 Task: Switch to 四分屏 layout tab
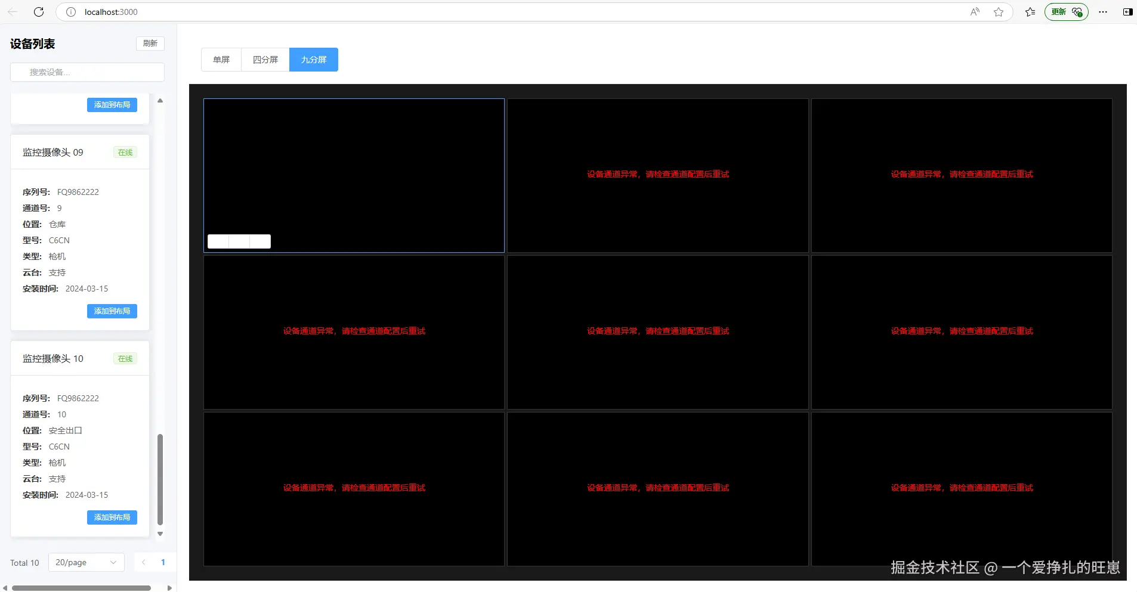click(x=265, y=60)
